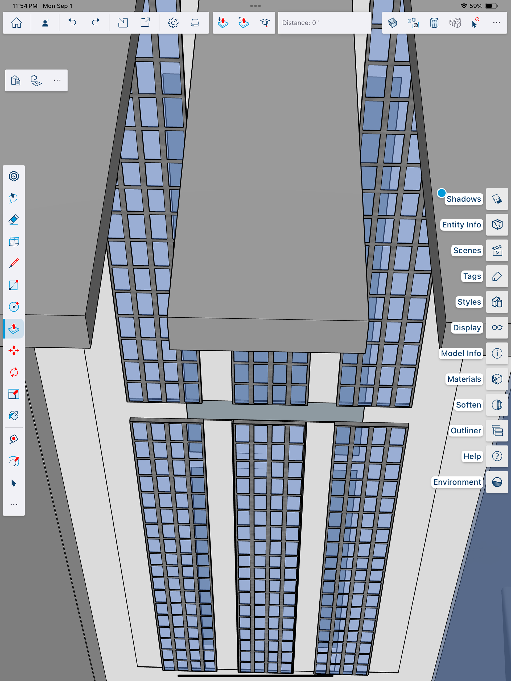Select the Pencil line tool
Image resolution: width=511 pixels, height=681 pixels.
tap(14, 263)
